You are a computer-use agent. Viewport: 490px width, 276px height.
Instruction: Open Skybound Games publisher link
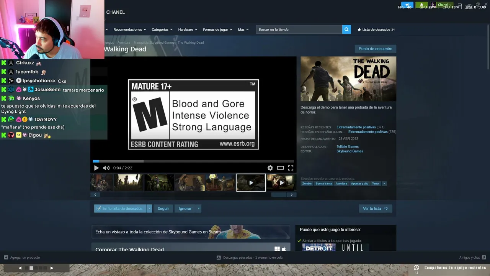(350, 151)
